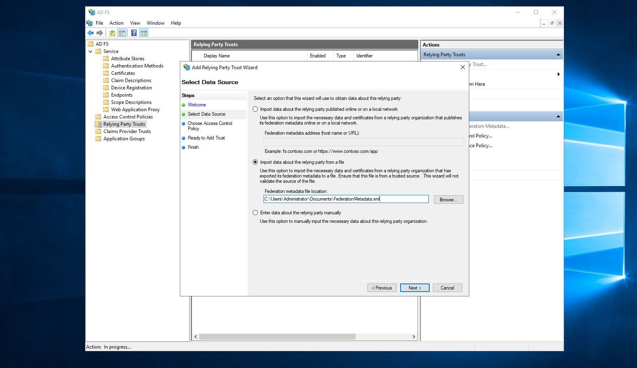The height and width of the screenshot is (368, 637).
Task: Click the wizard icon beside Add Relying Party Trust Wizard
Action: (186, 67)
